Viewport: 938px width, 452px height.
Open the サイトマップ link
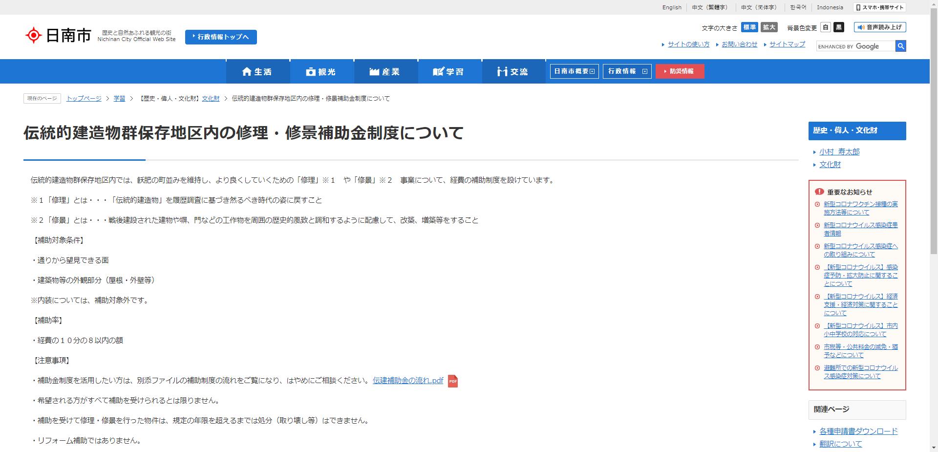(x=787, y=44)
